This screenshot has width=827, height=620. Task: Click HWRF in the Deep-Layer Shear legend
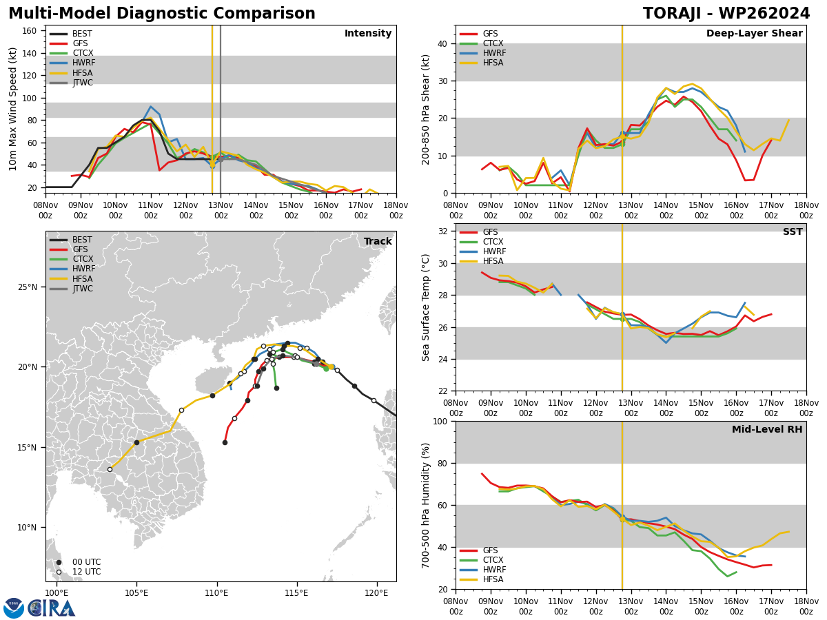pyautogui.click(x=493, y=53)
